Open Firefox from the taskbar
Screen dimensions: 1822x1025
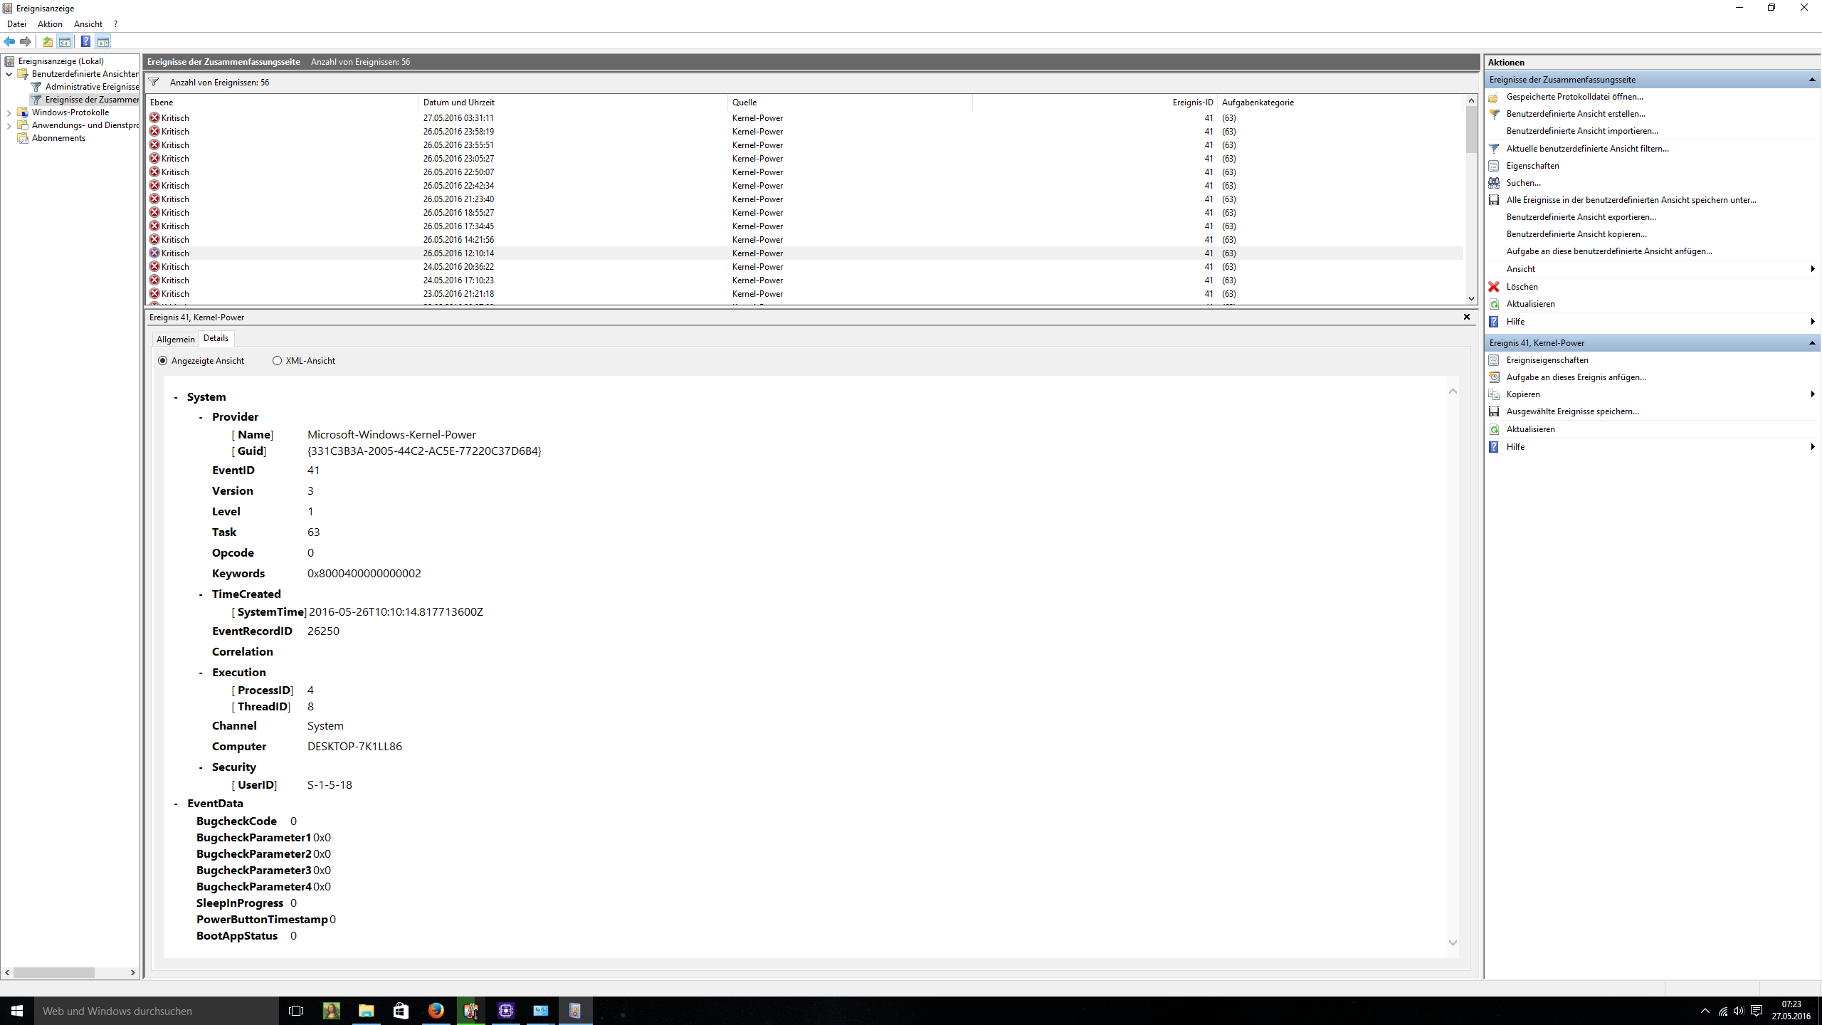(436, 1010)
